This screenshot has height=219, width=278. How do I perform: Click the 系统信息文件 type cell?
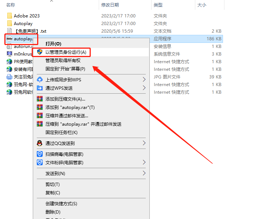click(167, 54)
